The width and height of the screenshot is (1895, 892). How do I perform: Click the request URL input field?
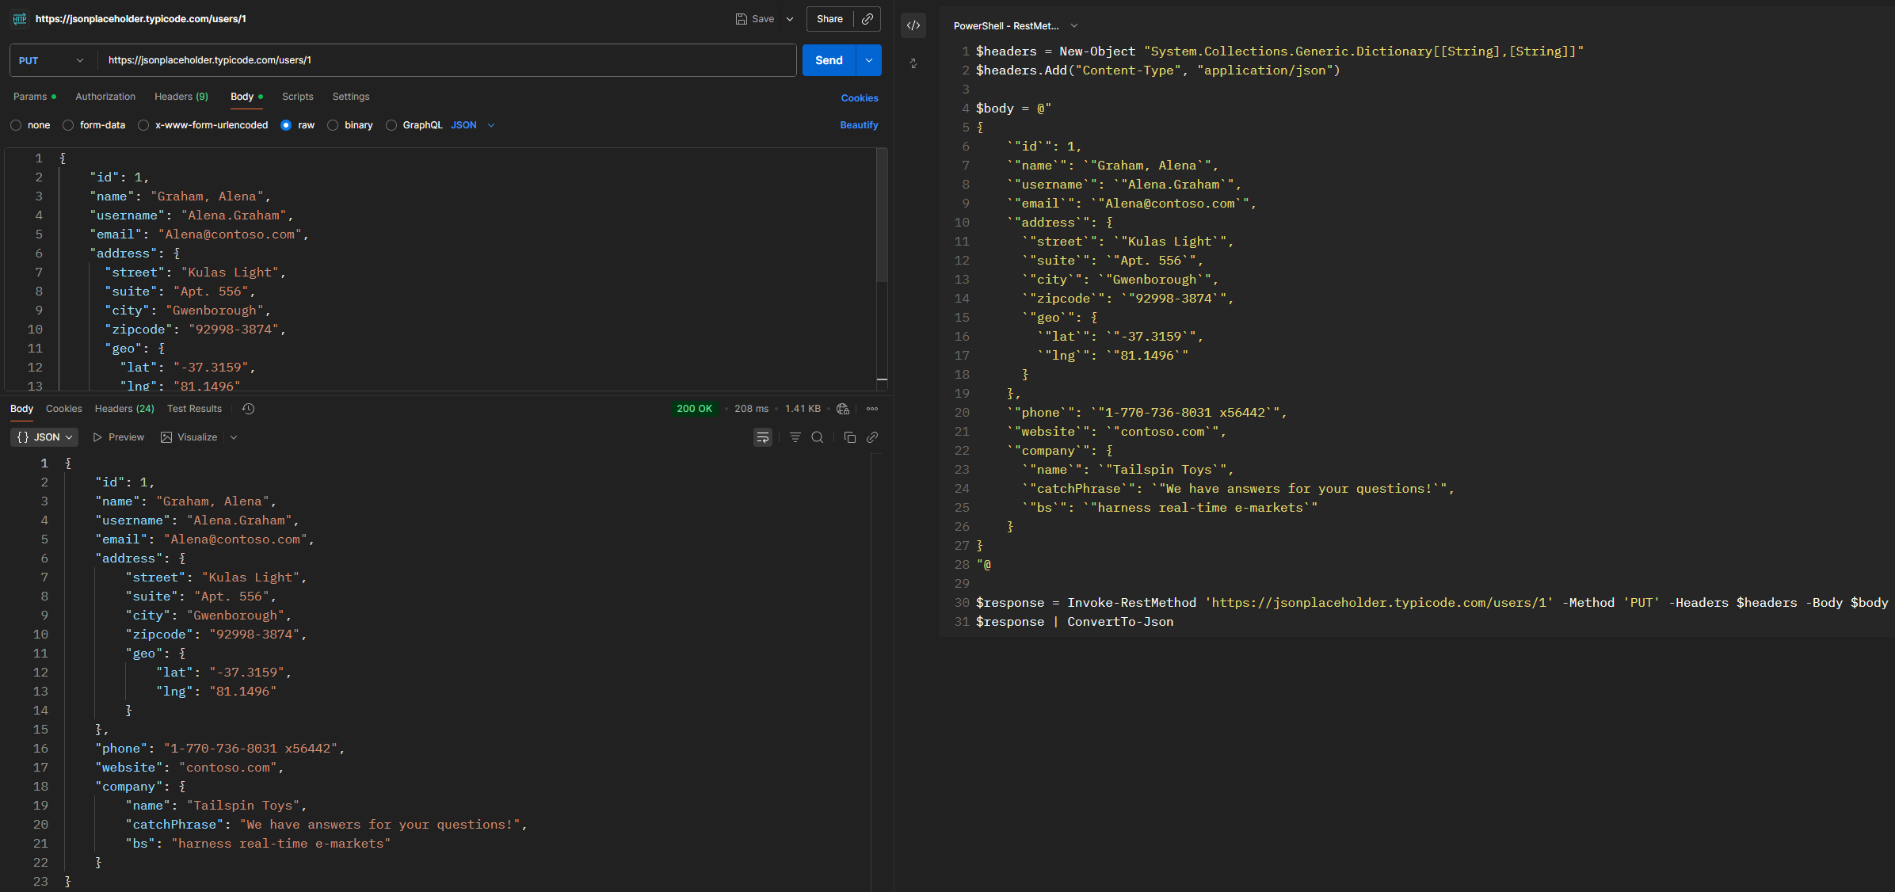pyautogui.click(x=444, y=60)
